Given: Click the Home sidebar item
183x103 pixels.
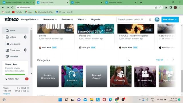Looking at the screenshot, I should [15, 31].
